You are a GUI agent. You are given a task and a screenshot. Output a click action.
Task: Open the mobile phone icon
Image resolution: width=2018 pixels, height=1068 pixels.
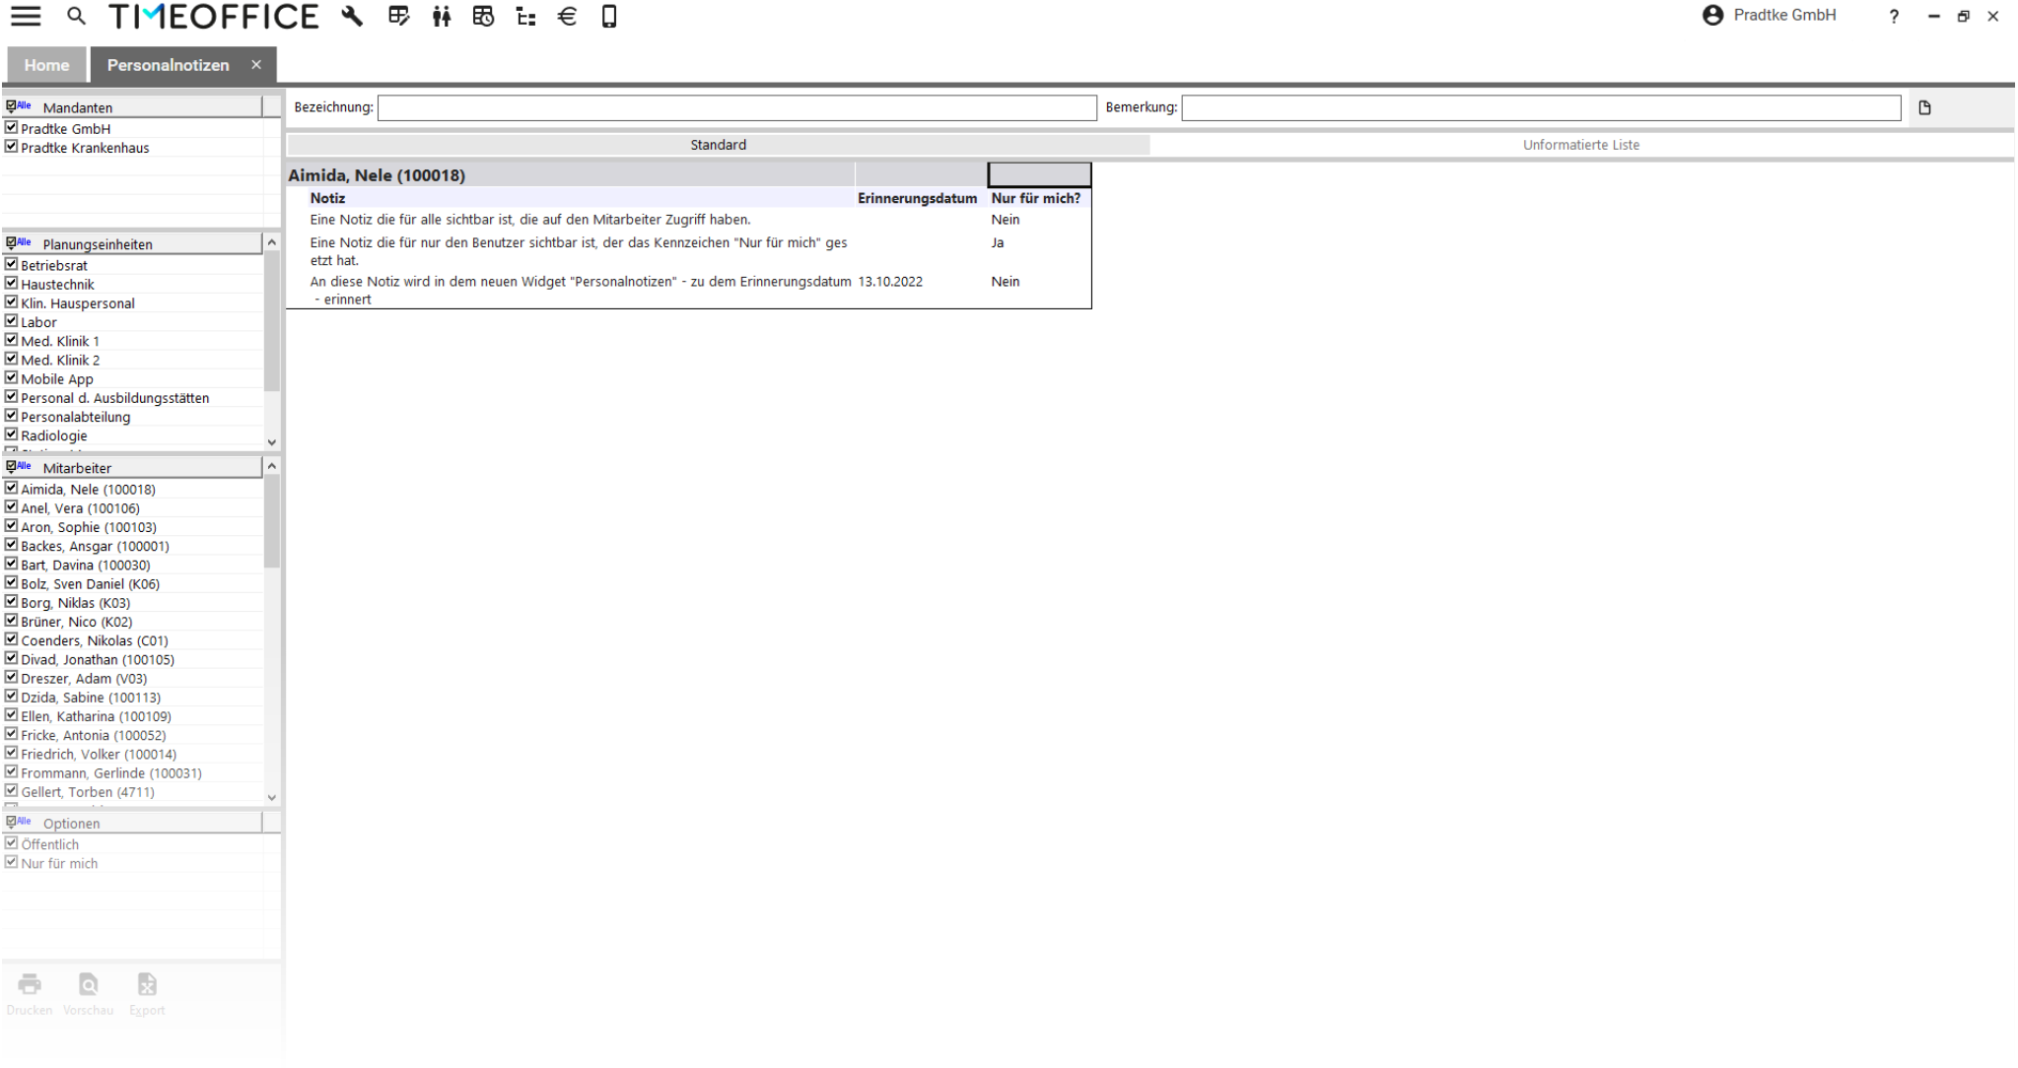[x=609, y=16]
